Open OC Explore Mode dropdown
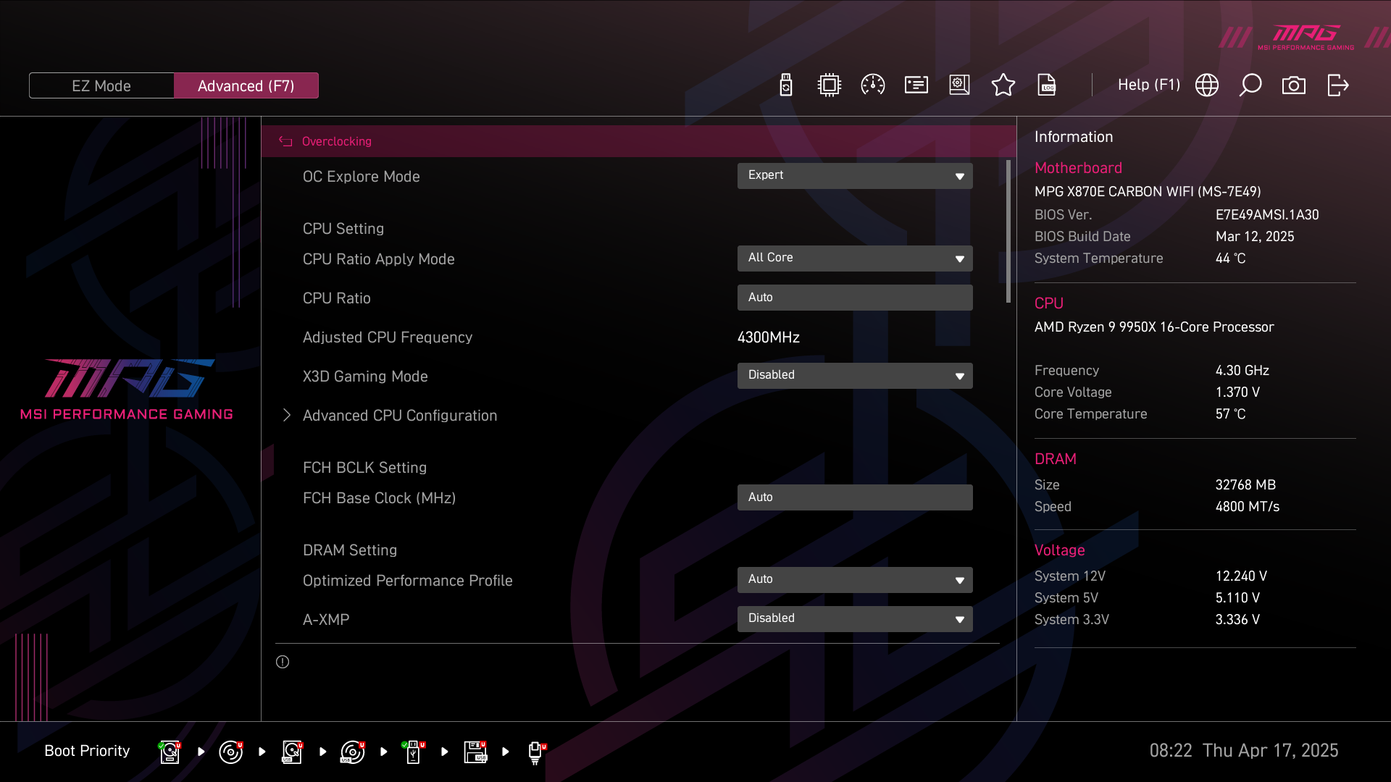Screen dimensions: 1391x782 pyautogui.click(x=854, y=176)
